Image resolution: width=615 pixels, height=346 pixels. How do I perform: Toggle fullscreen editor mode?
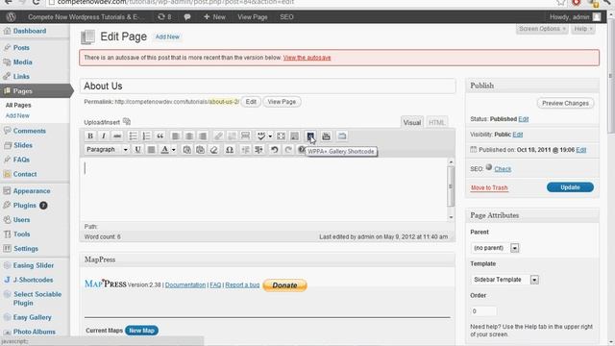pos(281,136)
